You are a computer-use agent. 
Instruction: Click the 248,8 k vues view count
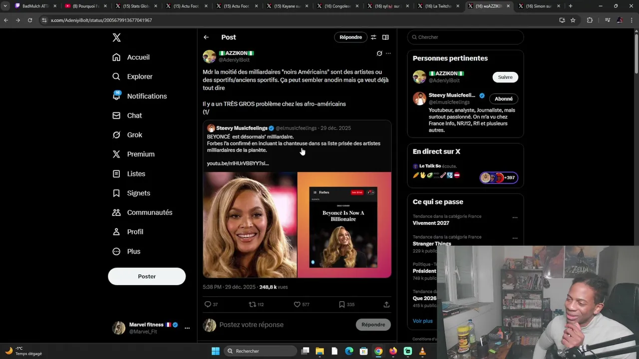click(274, 287)
